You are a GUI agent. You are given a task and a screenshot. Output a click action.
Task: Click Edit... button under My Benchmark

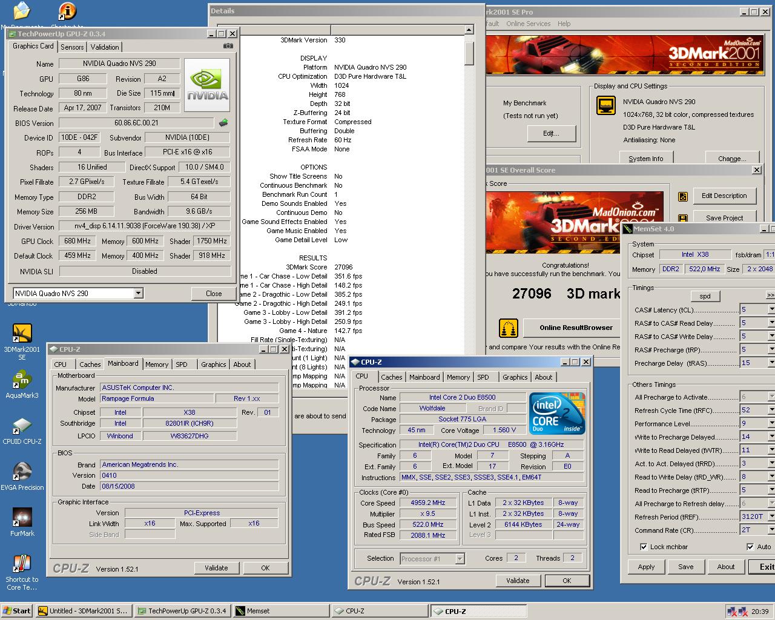(x=550, y=133)
